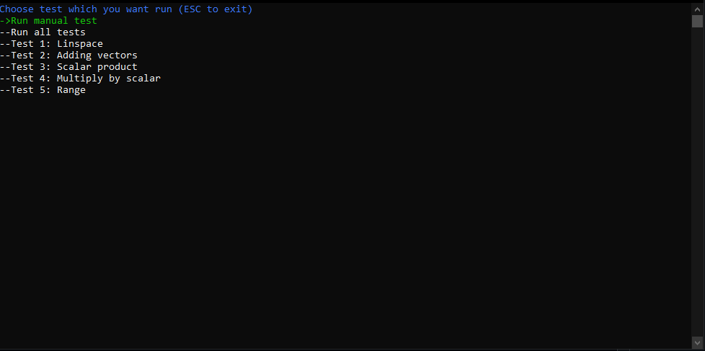Click the blue Choose test prompt header
Screen dimensions: 705x351
(126, 9)
